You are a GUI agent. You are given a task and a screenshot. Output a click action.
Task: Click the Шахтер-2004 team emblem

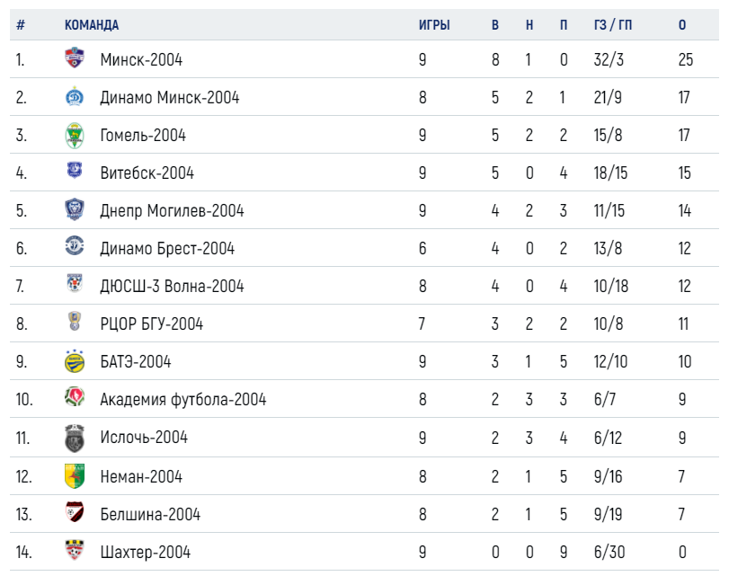click(x=75, y=550)
